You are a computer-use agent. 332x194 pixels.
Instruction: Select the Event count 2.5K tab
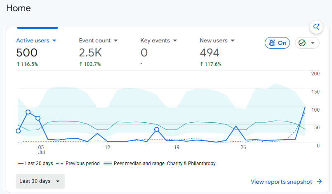tap(99, 52)
